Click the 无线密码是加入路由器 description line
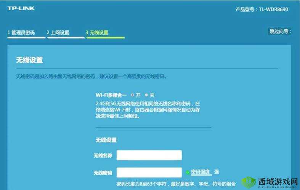The height and width of the screenshot is (190, 300). coord(91,76)
